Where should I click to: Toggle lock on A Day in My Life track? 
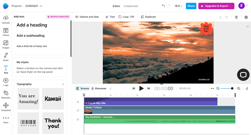(78, 102)
